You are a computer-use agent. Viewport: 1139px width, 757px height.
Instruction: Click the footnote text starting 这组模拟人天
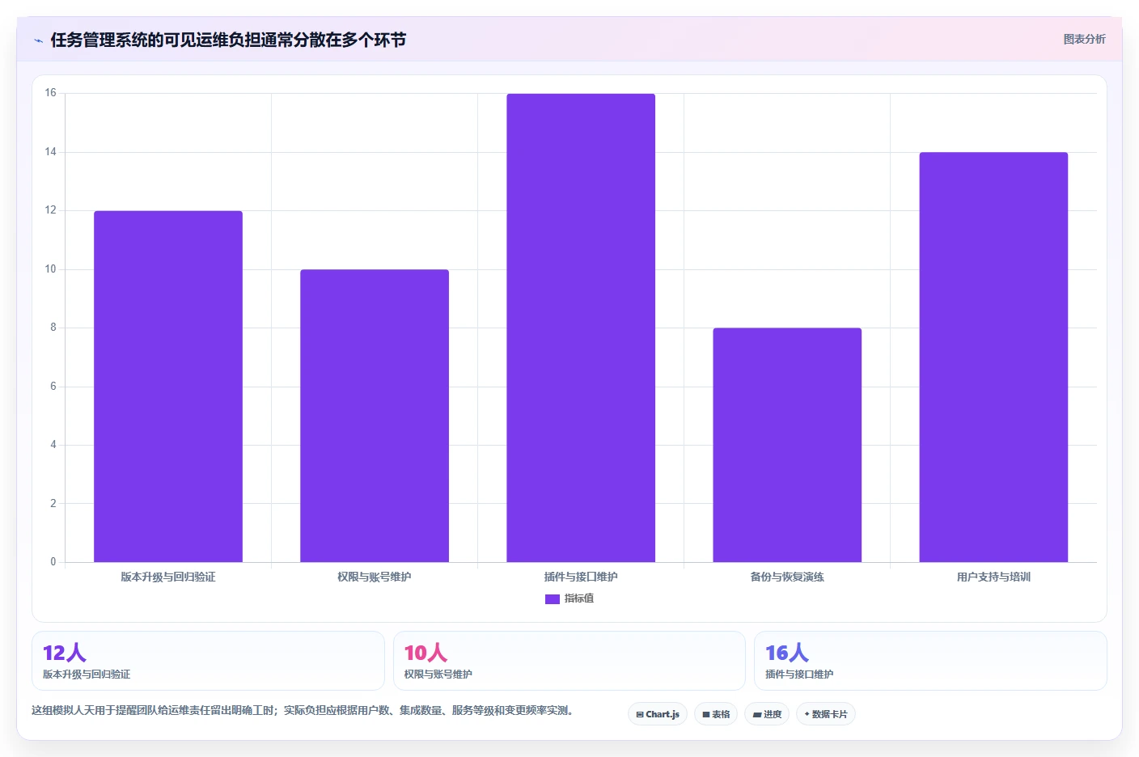[303, 711]
